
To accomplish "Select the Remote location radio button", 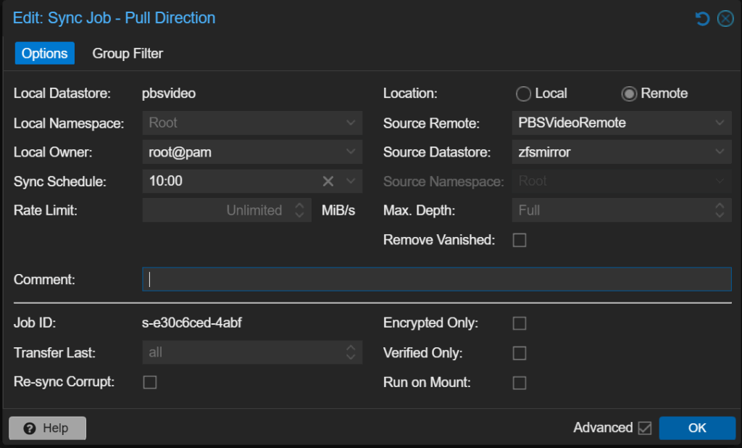I will 629,94.
